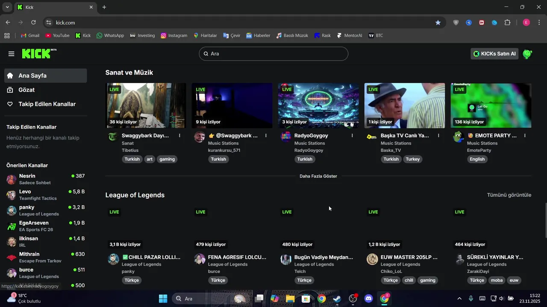Open Swaggybark Dayı stream thumbnail
The width and height of the screenshot is (547, 307).
pos(146,105)
